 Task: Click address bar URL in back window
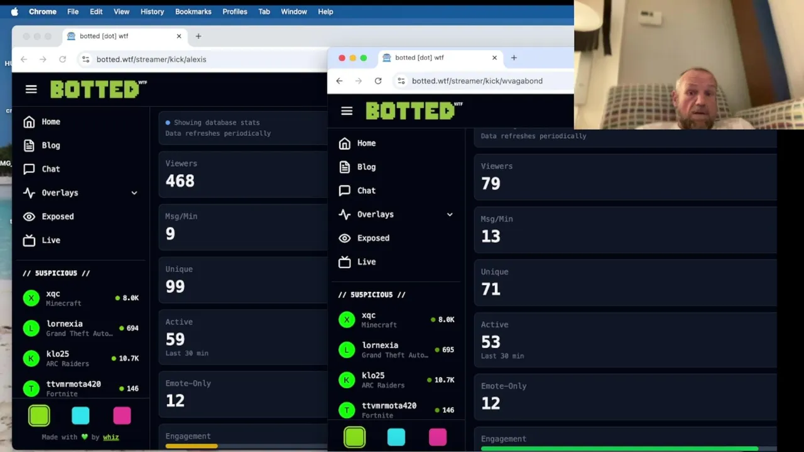coord(151,59)
